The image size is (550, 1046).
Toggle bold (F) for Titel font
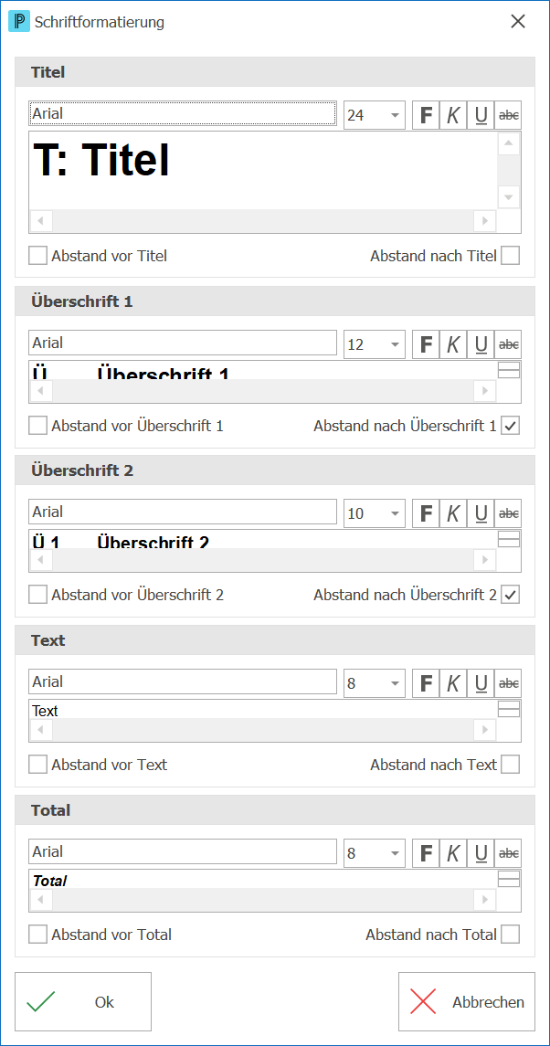pos(426,115)
